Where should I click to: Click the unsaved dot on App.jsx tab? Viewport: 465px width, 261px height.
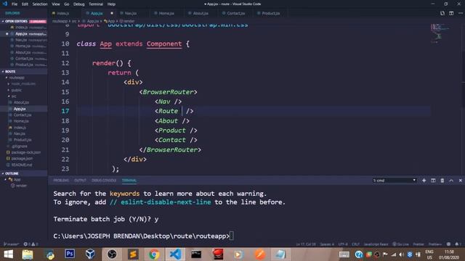pyautogui.click(x=112, y=13)
